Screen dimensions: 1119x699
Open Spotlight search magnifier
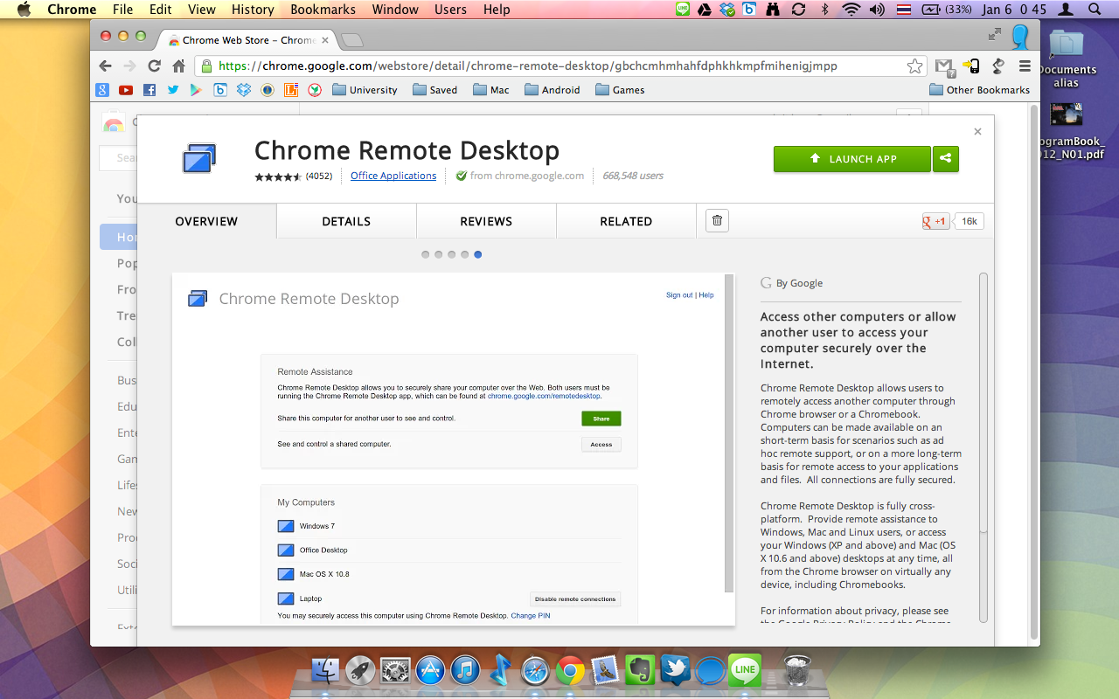tap(1095, 10)
